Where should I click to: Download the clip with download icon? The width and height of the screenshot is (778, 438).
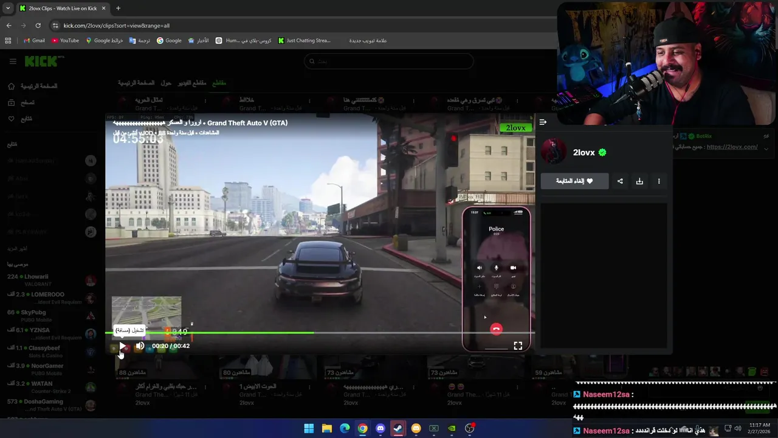639,181
